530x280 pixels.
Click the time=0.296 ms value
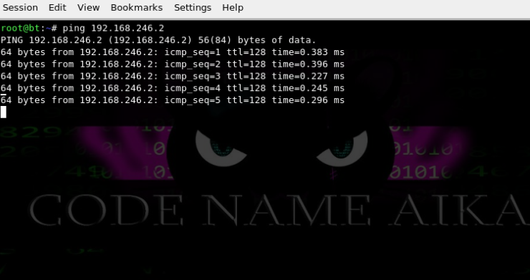point(308,100)
